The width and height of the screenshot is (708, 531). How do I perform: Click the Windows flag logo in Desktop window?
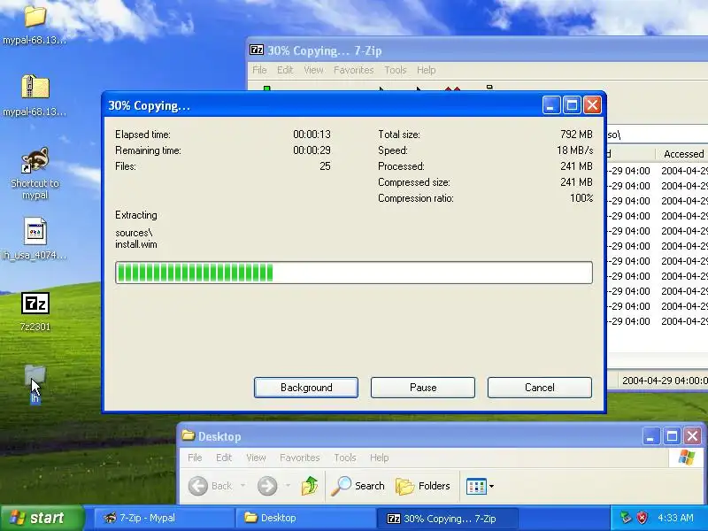coord(687,458)
